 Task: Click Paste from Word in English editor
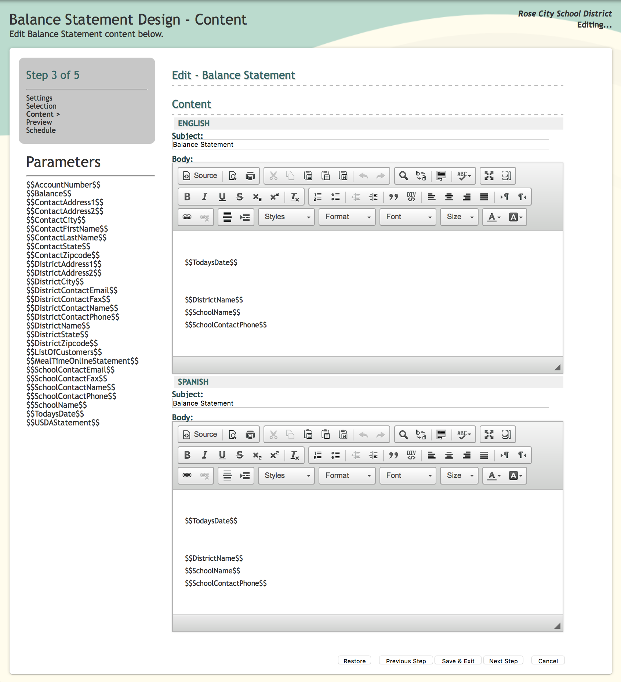pos(343,176)
